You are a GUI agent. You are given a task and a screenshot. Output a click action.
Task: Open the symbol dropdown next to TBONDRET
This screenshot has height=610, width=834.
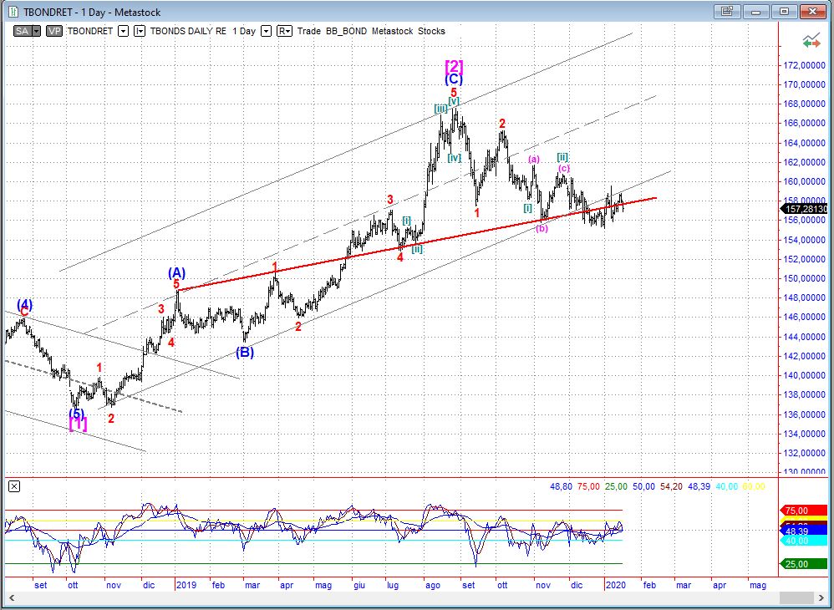124,31
